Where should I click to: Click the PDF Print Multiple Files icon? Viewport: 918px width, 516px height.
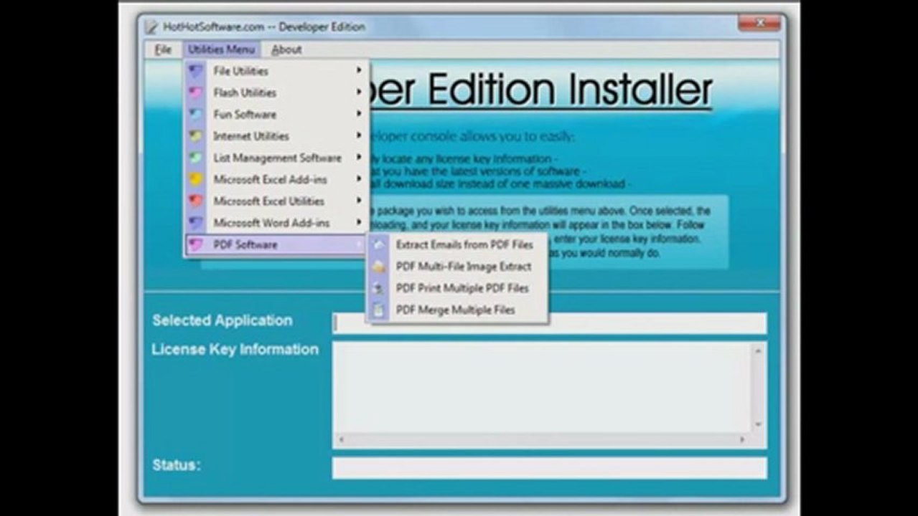(x=379, y=288)
